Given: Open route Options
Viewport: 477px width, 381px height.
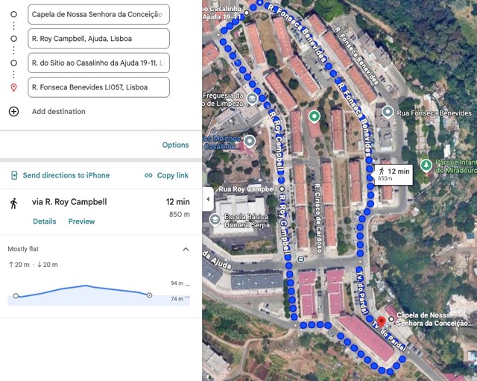Looking at the screenshot, I should [175, 145].
